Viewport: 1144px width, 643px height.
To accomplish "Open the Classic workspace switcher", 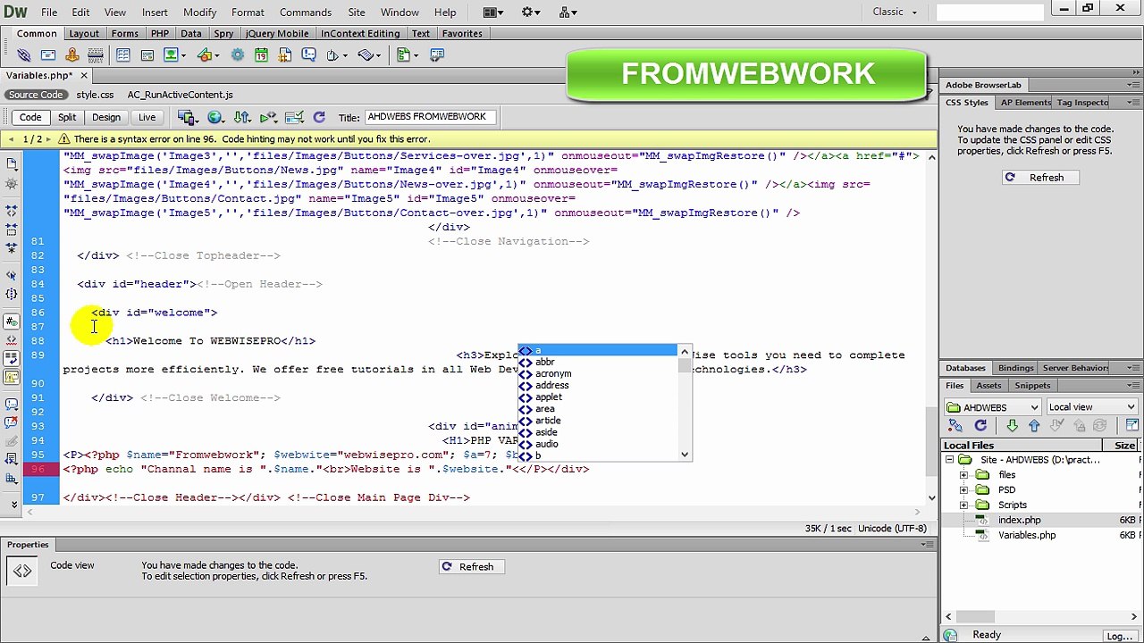I will (896, 13).
